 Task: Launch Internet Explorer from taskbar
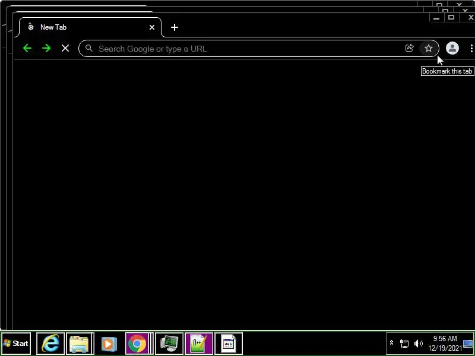pyautogui.click(x=50, y=344)
